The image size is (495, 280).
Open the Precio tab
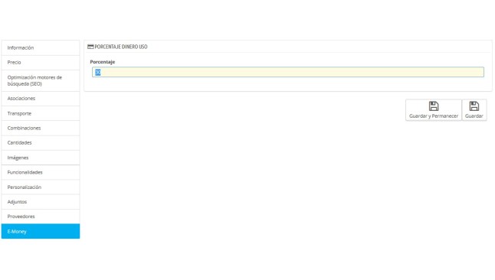[x=41, y=63]
